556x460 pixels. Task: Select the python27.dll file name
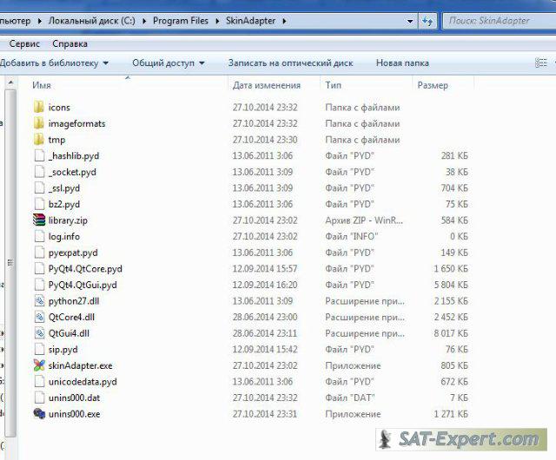pos(74,301)
